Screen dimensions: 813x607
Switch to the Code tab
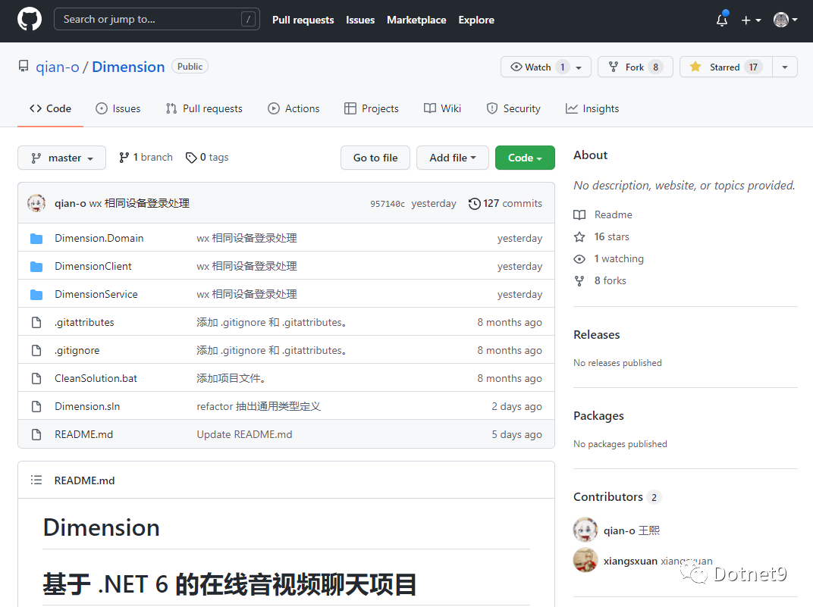(50, 108)
